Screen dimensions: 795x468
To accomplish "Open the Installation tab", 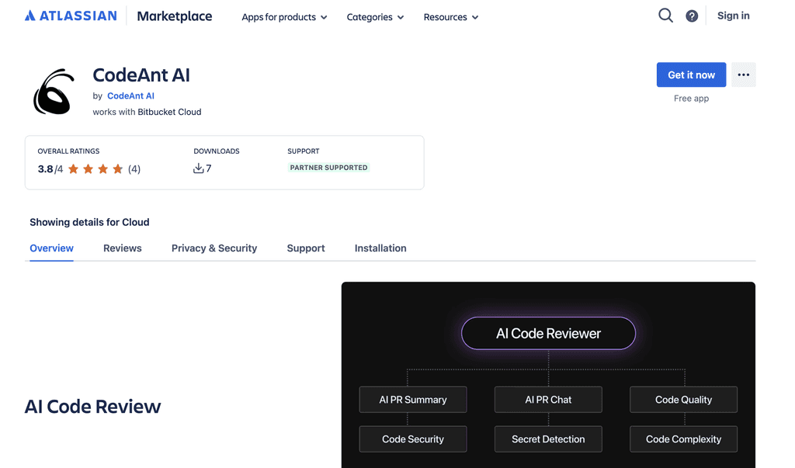I will click(380, 248).
